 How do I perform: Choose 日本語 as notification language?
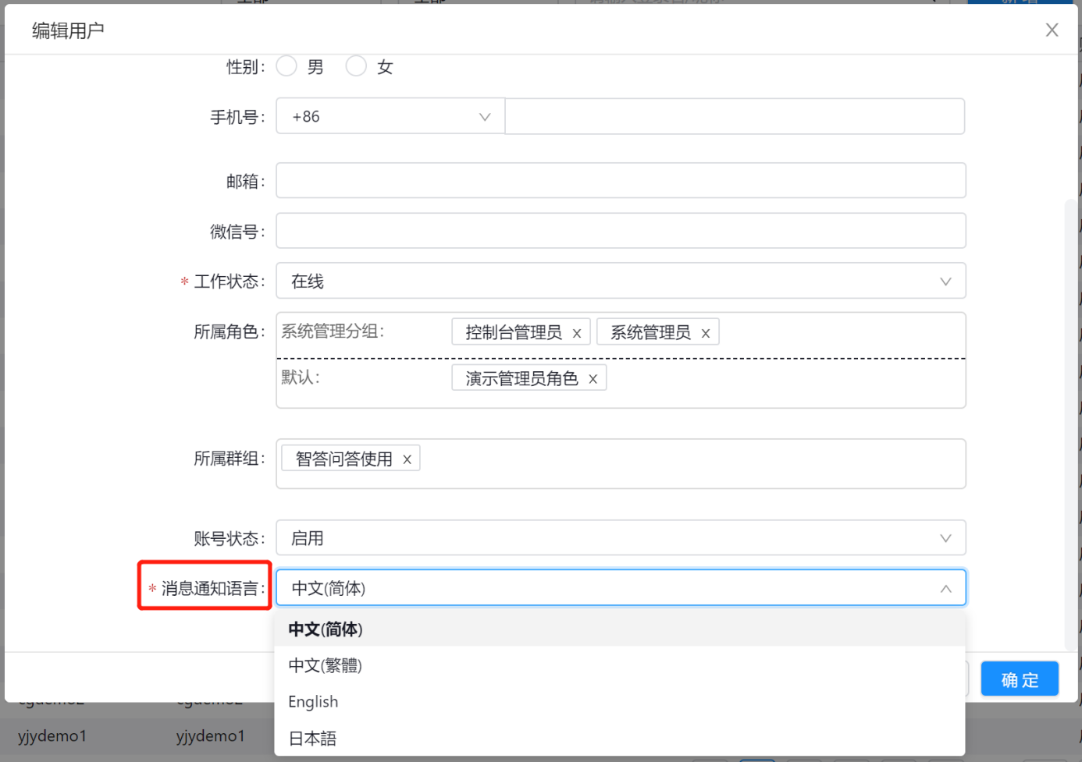311,737
